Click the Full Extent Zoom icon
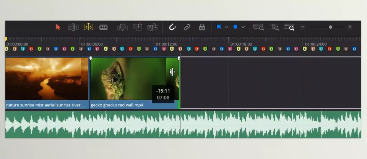The height and width of the screenshot is (159, 367). pos(259,27)
